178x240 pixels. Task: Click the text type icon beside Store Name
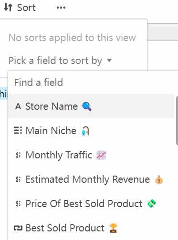point(18,106)
